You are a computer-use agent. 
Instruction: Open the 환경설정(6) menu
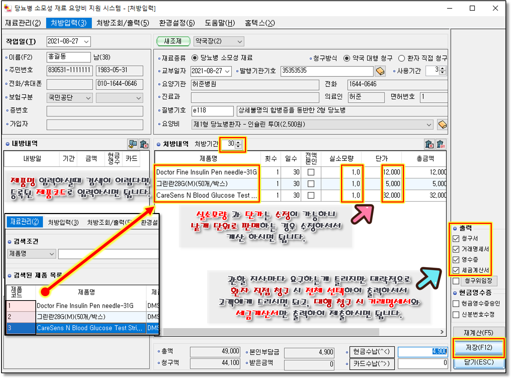[x=177, y=23]
